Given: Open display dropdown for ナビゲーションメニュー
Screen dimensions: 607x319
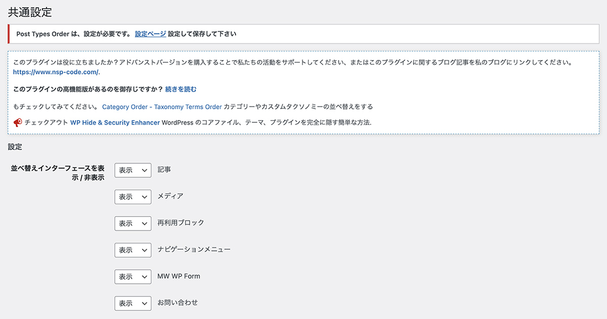Looking at the screenshot, I should 133,250.
